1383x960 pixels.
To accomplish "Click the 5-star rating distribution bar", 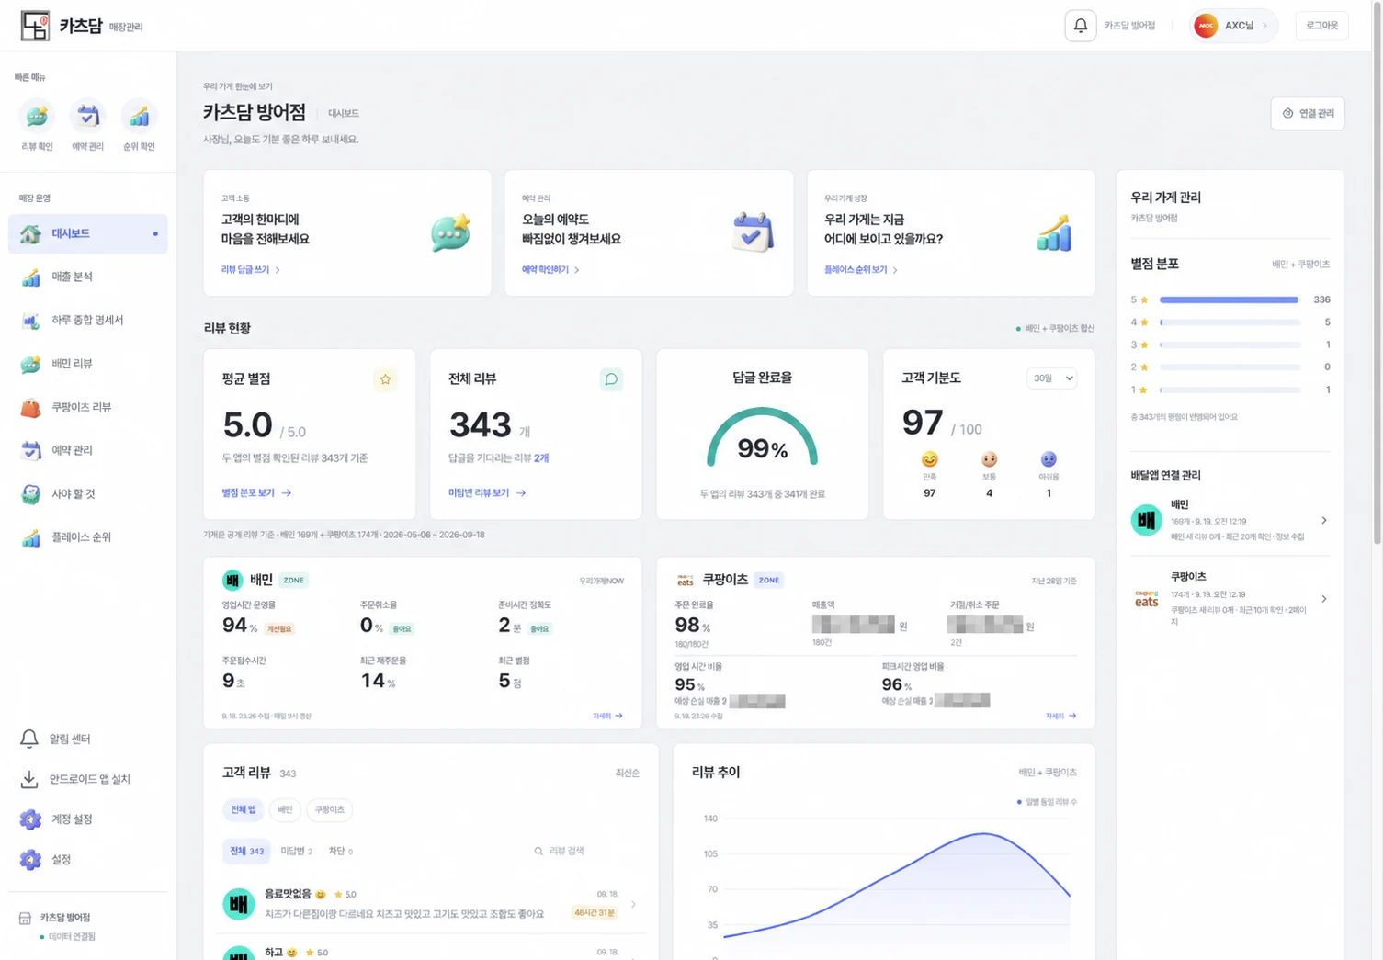I will (1230, 299).
